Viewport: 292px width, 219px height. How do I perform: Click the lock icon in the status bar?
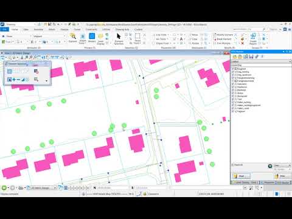[145, 194]
